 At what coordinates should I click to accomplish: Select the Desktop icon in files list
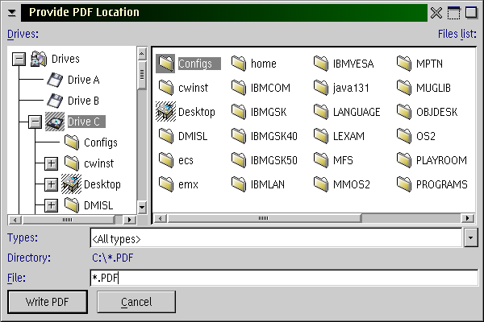166,112
